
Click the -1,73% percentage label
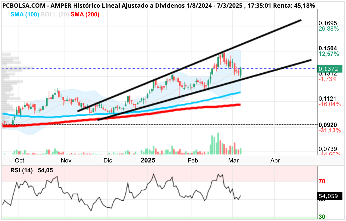point(328,79)
